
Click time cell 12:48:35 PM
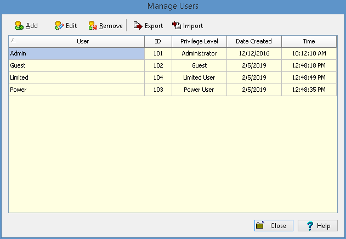pos(309,90)
